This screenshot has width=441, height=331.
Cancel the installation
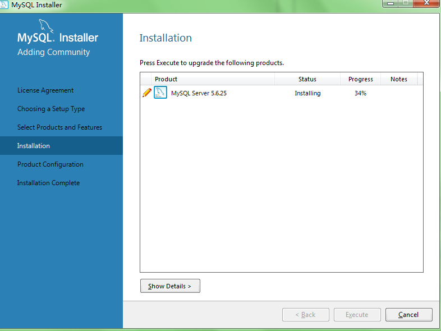408,315
